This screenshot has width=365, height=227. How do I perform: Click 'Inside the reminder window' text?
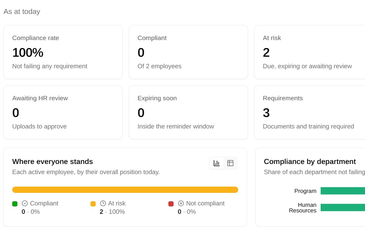coord(176,126)
